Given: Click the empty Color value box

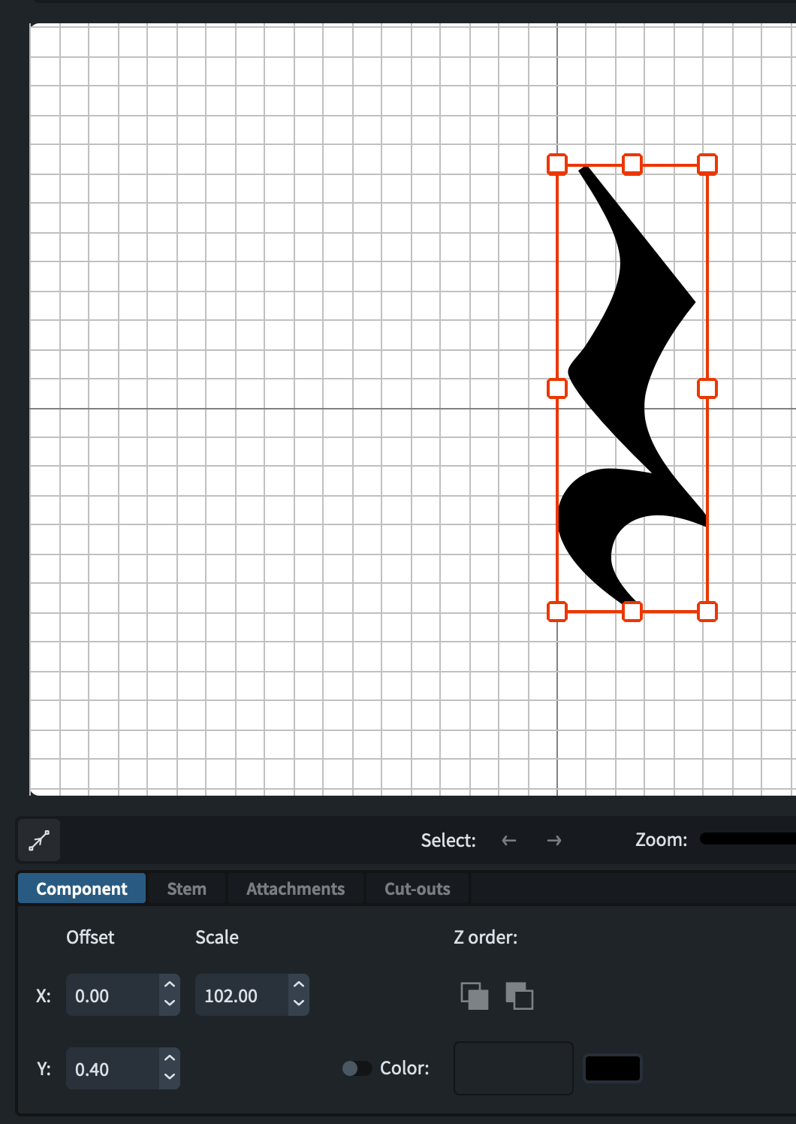Looking at the screenshot, I should [514, 1068].
